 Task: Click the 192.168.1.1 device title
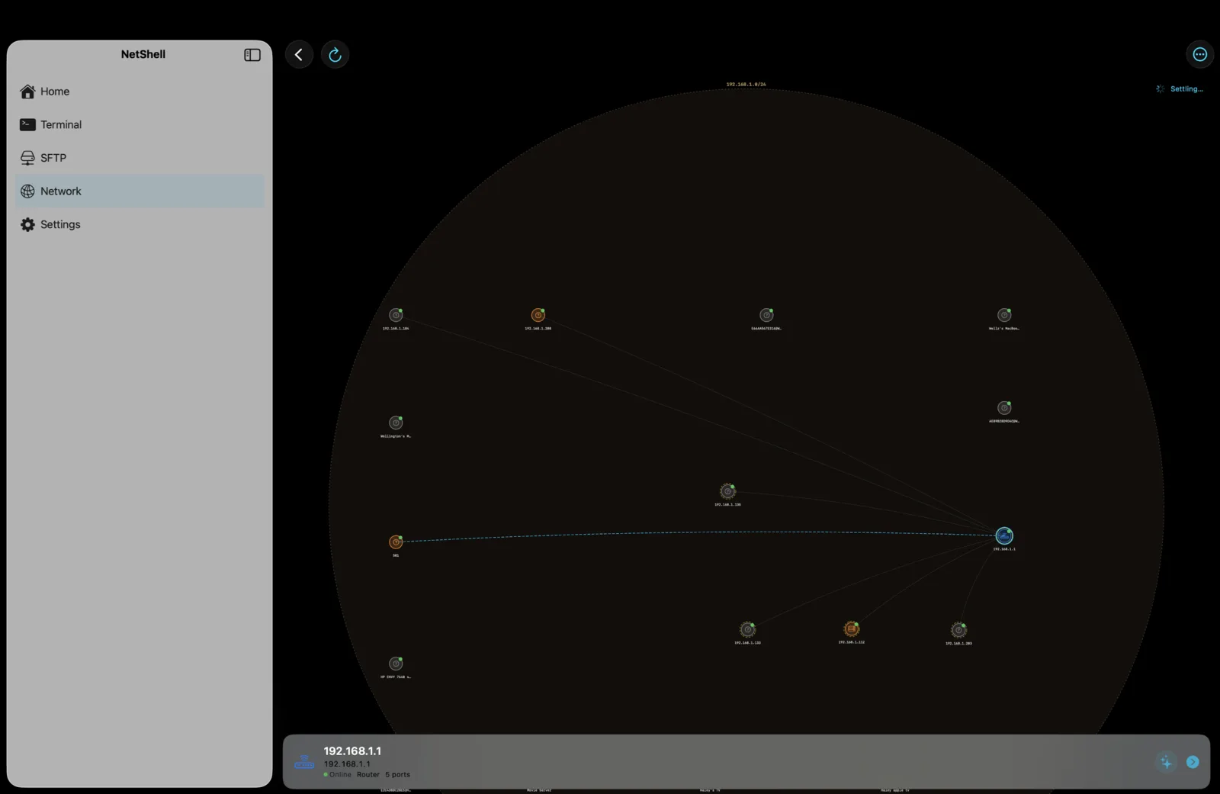click(x=352, y=751)
